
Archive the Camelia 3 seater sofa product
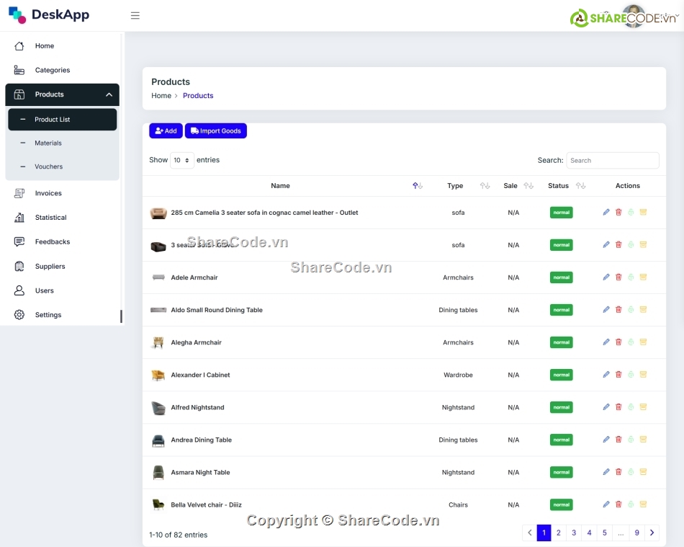point(643,212)
